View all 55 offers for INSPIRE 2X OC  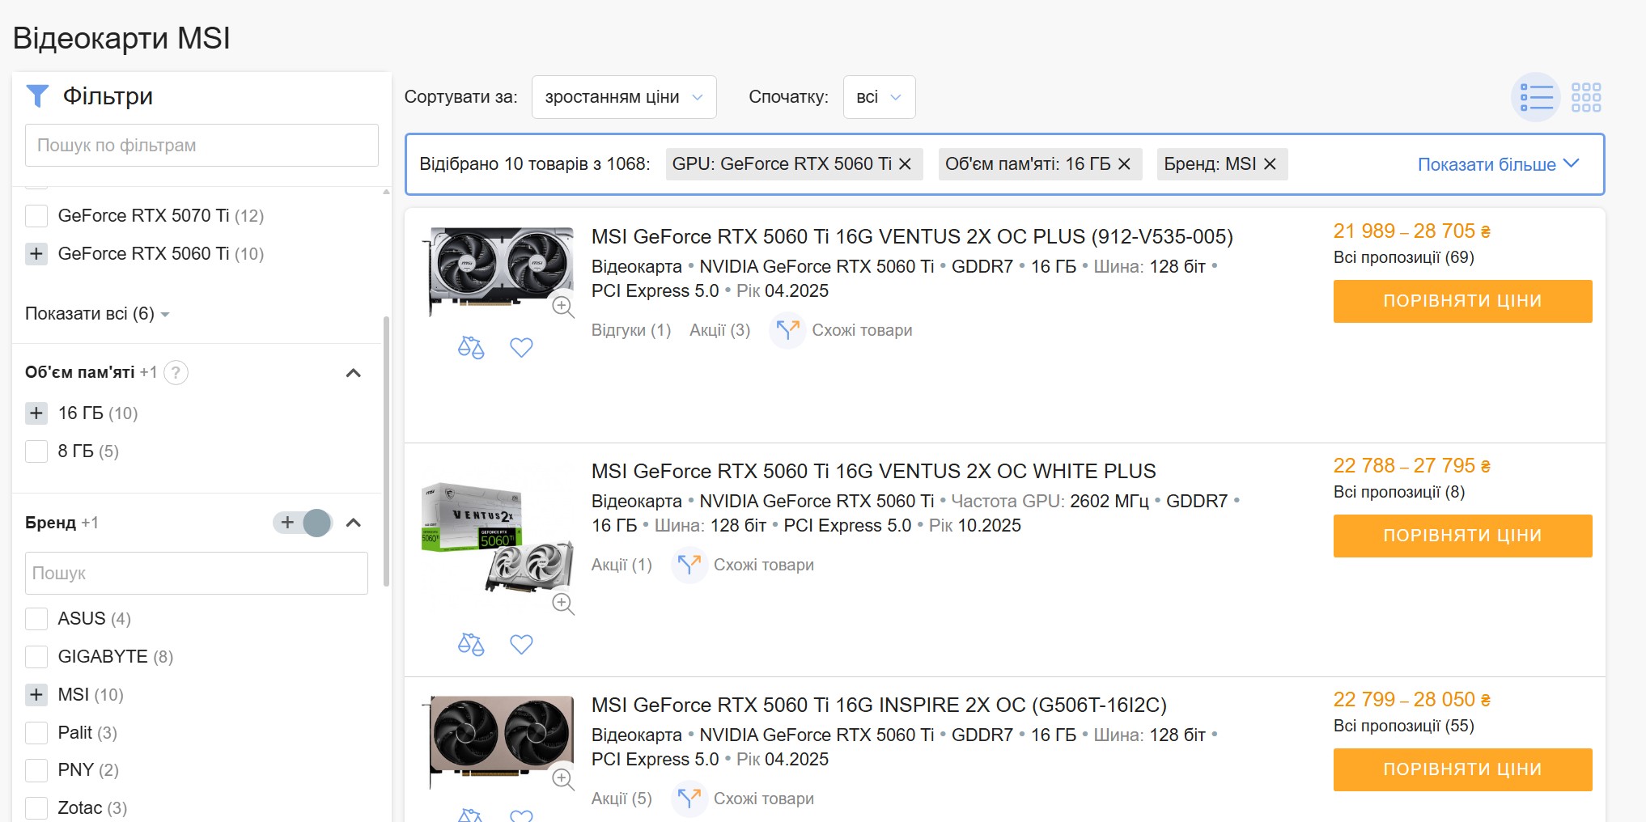1404,727
